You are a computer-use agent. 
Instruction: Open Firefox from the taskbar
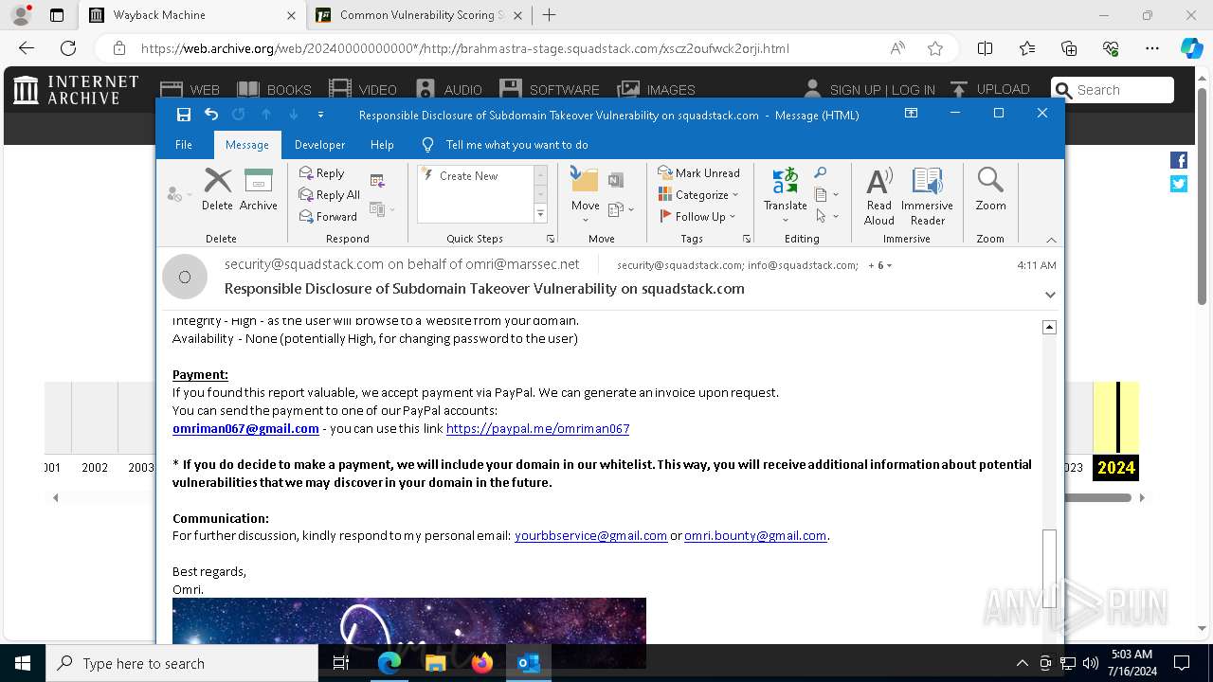pyautogui.click(x=482, y=663)
